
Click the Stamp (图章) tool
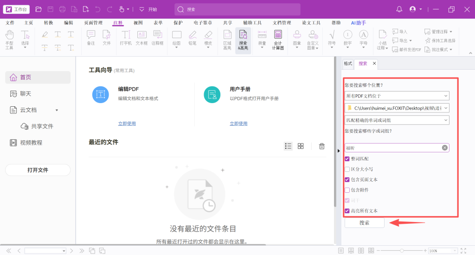297,39
